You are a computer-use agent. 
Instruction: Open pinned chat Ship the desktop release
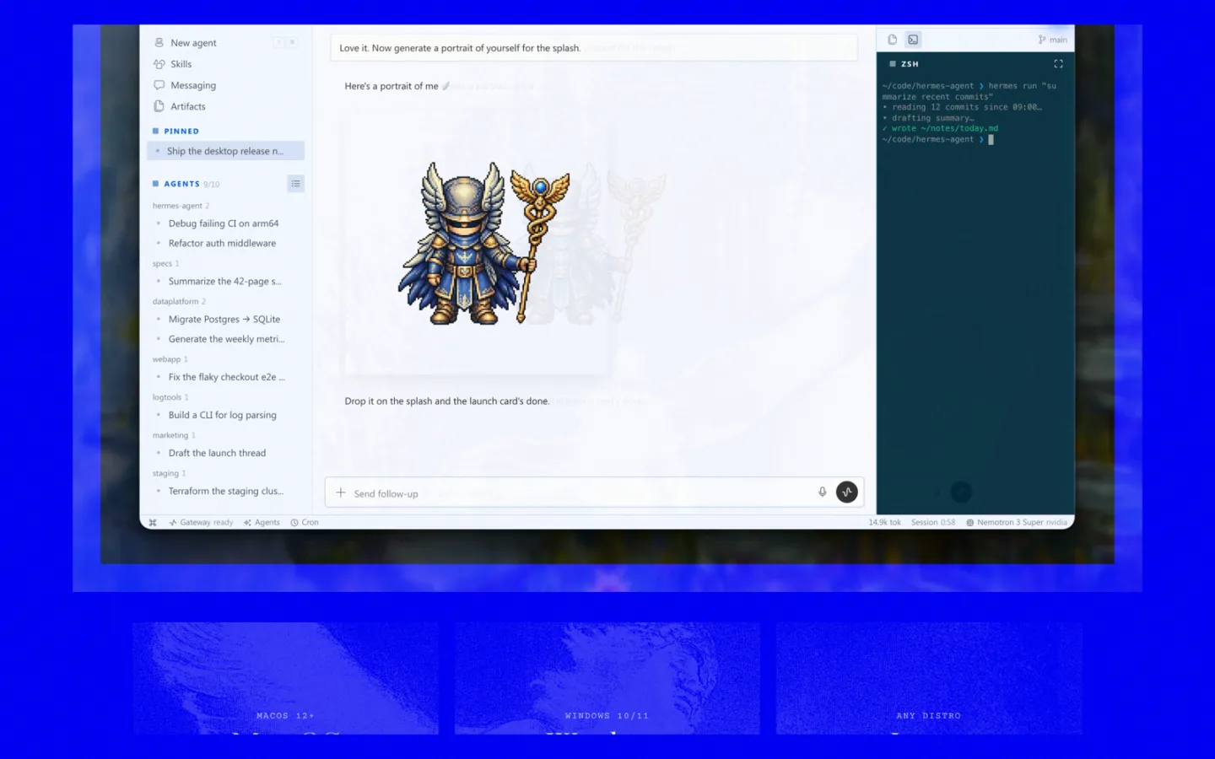[225, 151]
